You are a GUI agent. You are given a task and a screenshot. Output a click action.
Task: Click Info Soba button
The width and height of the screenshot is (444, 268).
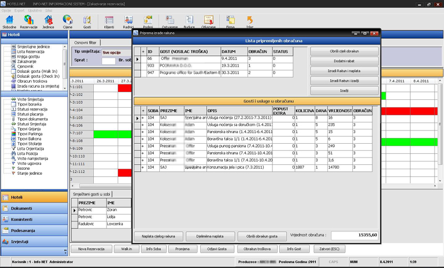(154, 249)
